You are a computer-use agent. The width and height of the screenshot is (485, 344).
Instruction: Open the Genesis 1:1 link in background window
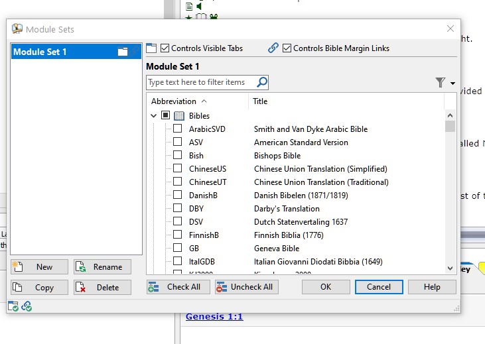(x=214, y=316)
